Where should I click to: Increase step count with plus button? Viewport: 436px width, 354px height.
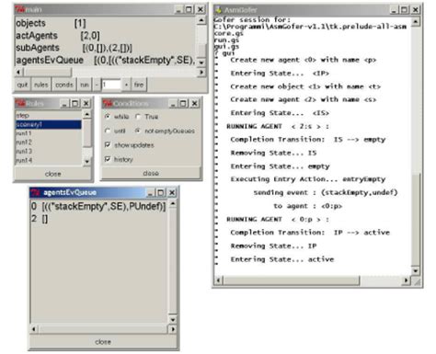click(126, 85)
